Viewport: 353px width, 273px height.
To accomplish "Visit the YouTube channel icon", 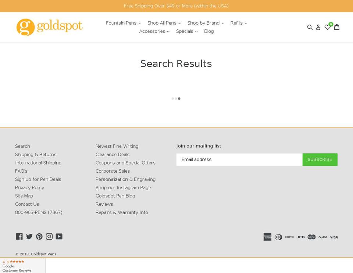I will (59, 236).
